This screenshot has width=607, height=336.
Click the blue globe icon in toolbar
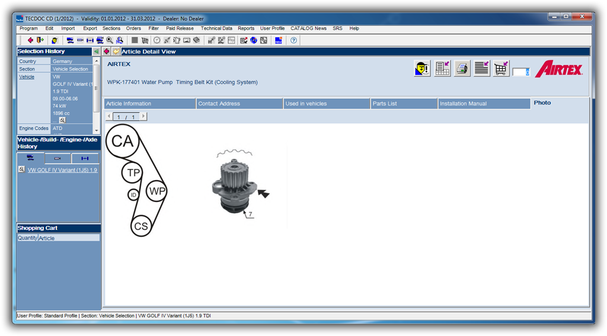(x=254, y=40)
